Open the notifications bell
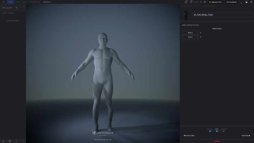This screenshot has width=254, height=143. point(186,2)
